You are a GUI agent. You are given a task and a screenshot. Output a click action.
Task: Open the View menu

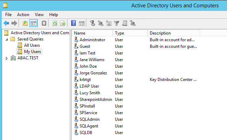click(x=39, y=15)
